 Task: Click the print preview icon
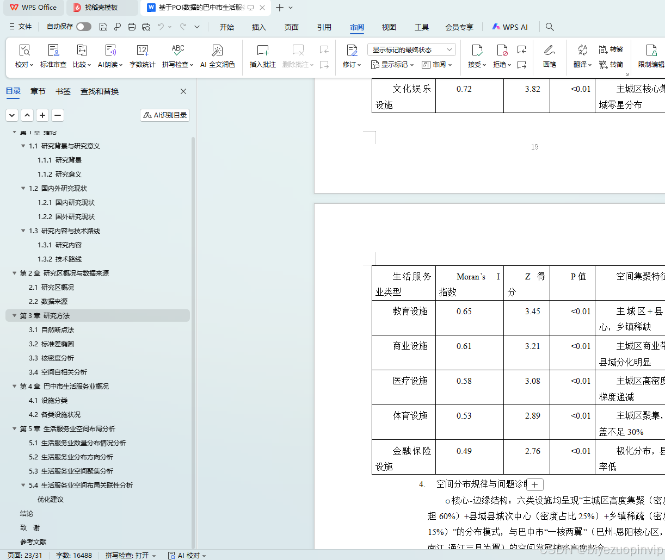pos(146,27)
